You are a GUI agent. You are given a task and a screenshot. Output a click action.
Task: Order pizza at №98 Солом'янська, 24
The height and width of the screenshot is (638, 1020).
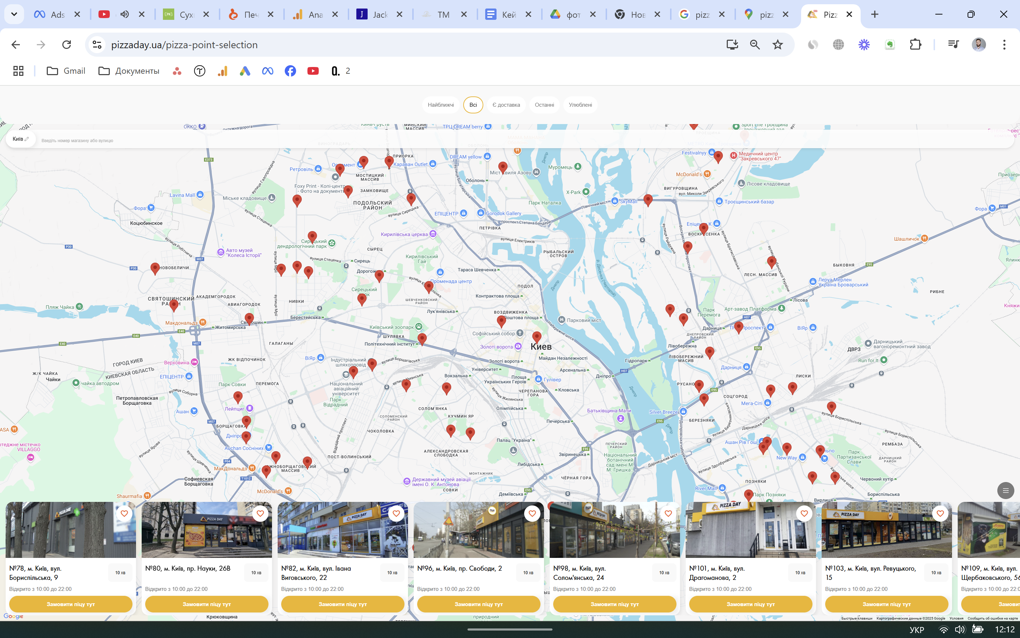[614, 604]
